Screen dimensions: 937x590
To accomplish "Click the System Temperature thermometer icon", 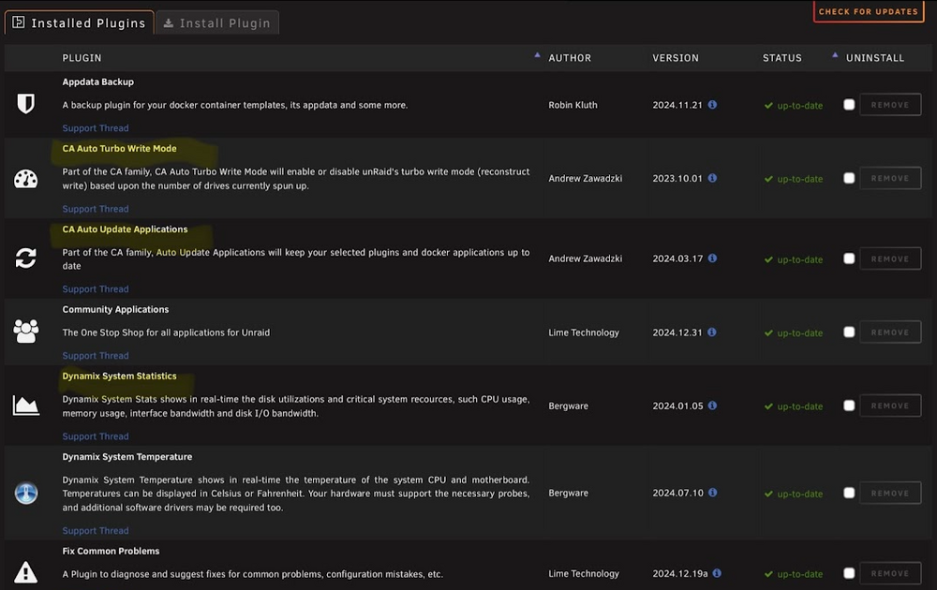I will pos(25,494).
